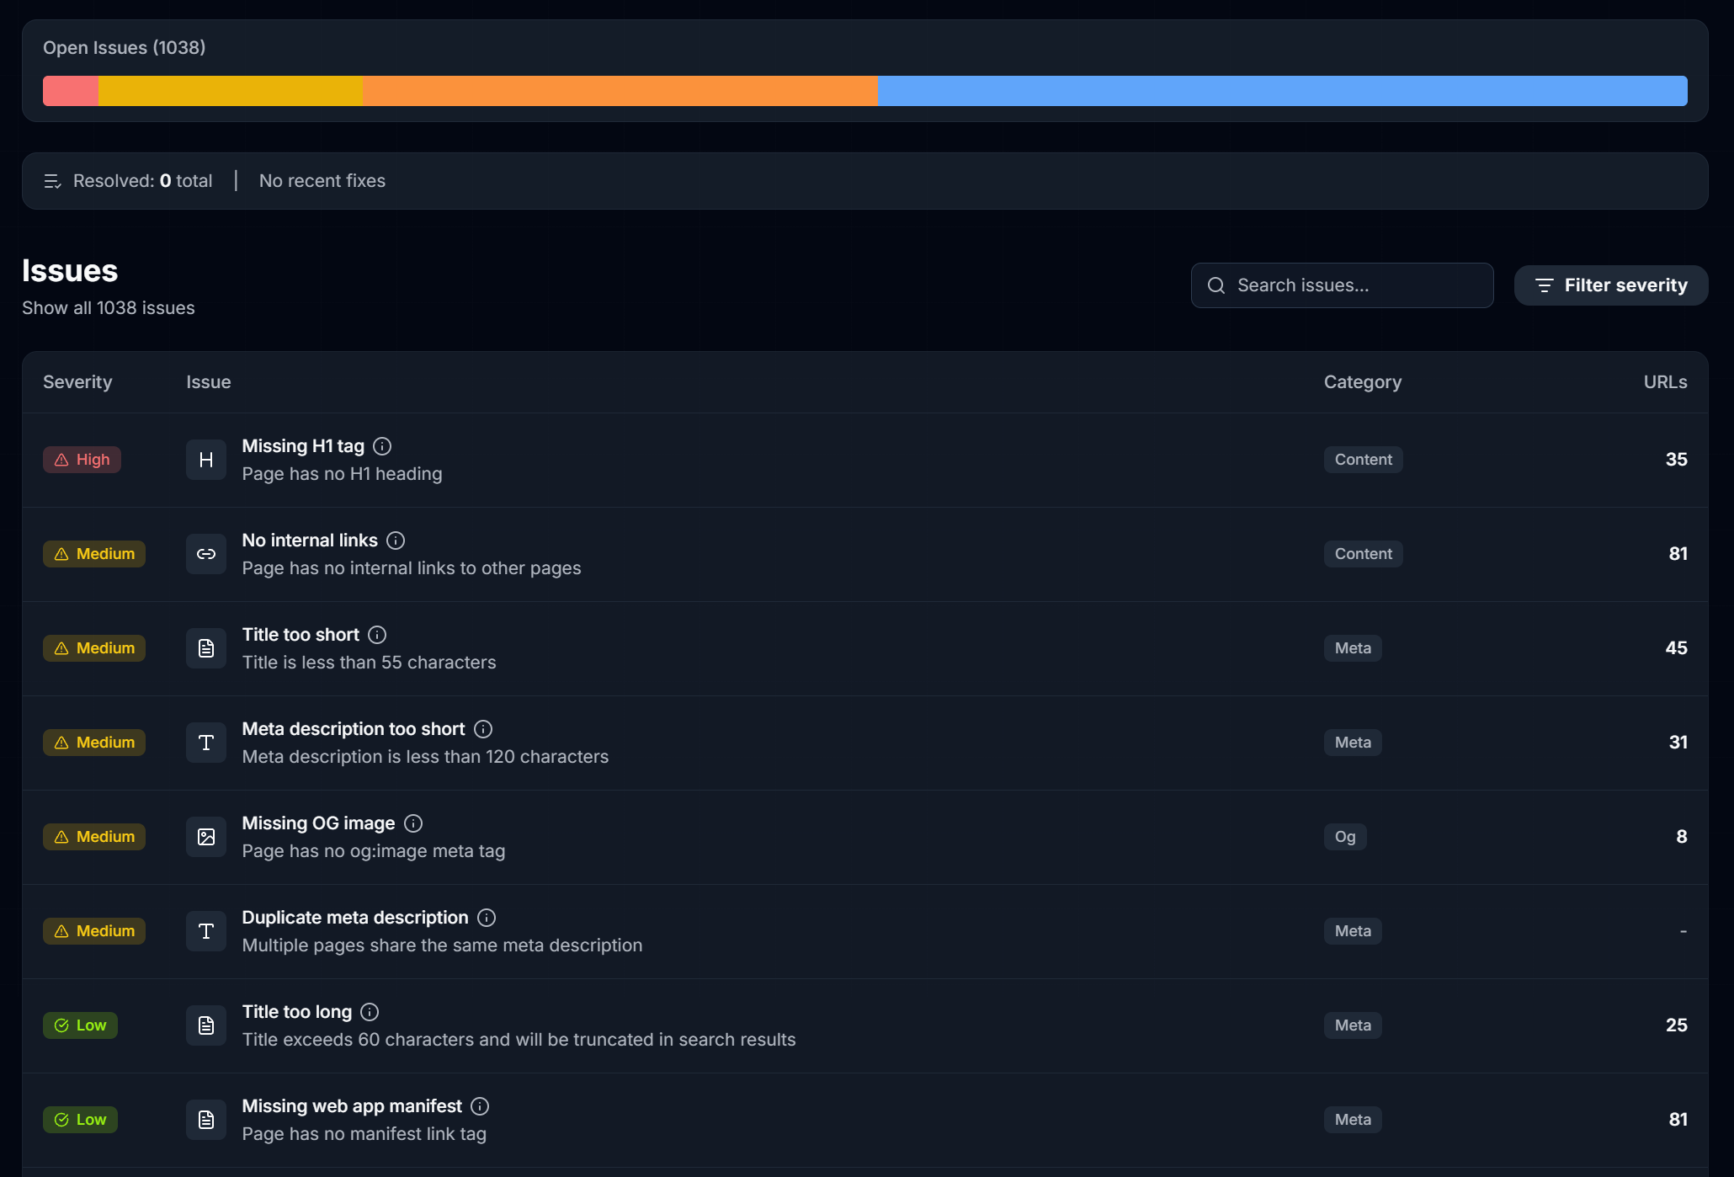Screen dimensions: 1734x1177
Task: Click info icon beside Missing OG image
Action: [413, 823]
